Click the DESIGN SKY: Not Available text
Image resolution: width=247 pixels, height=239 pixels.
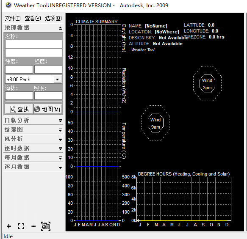[x=158, y=38]
